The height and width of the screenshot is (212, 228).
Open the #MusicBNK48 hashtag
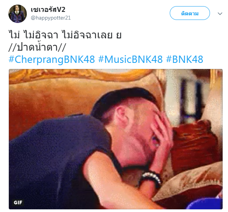(130, 59)
